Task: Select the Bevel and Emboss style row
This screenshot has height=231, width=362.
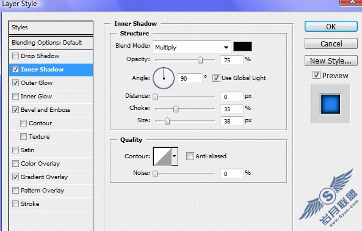Action: [51, 110]
